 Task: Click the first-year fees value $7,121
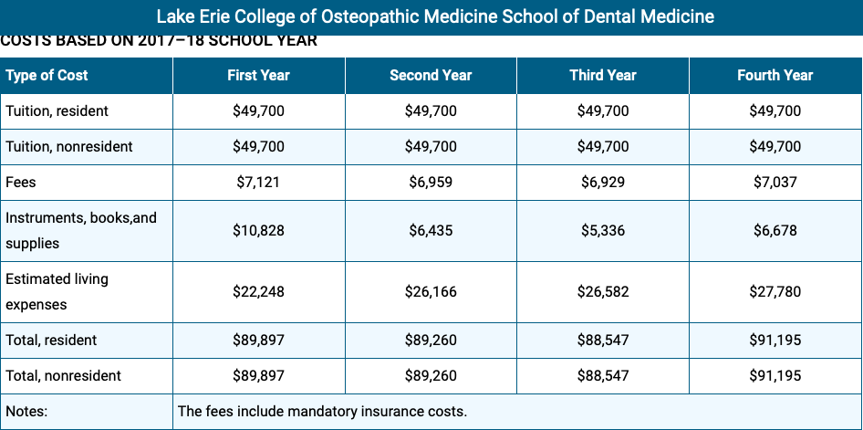258,182
